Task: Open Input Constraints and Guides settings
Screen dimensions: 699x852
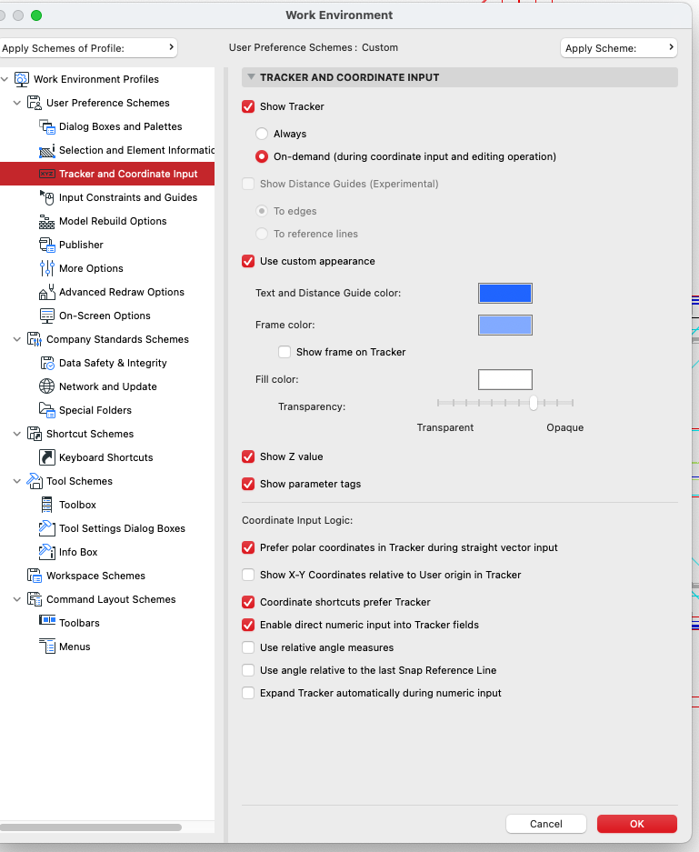Action: coord(127,197)
